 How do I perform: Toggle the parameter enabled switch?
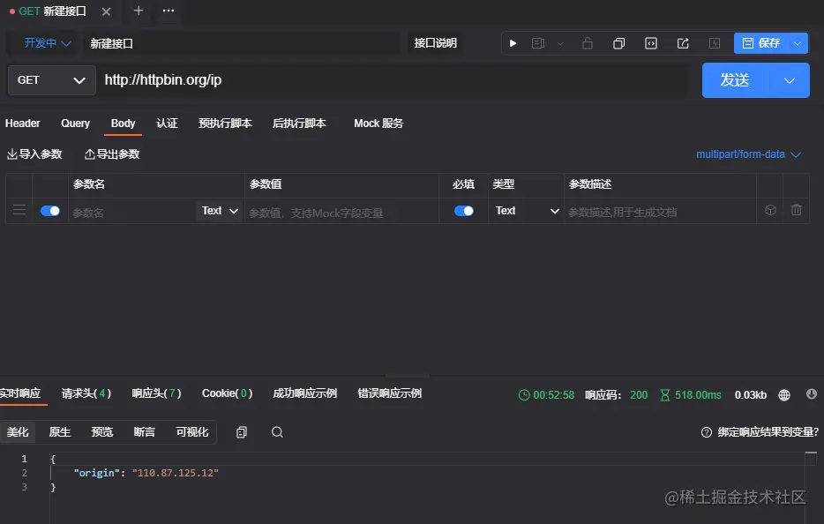click(50, 211)
